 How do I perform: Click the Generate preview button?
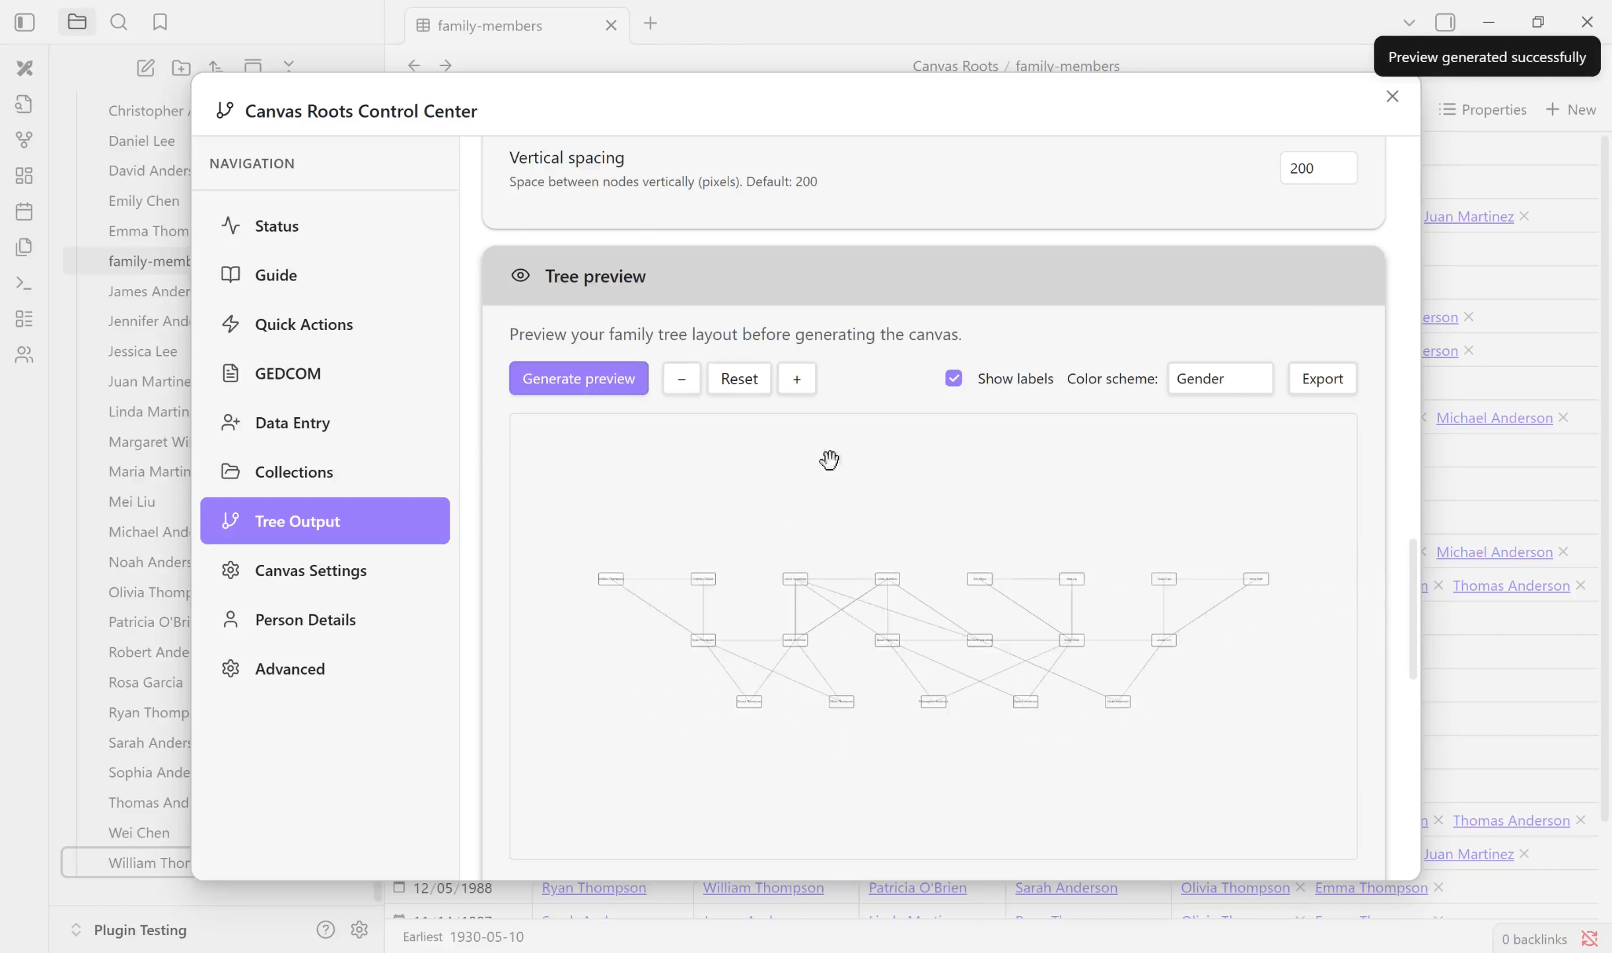click(578, 378)
